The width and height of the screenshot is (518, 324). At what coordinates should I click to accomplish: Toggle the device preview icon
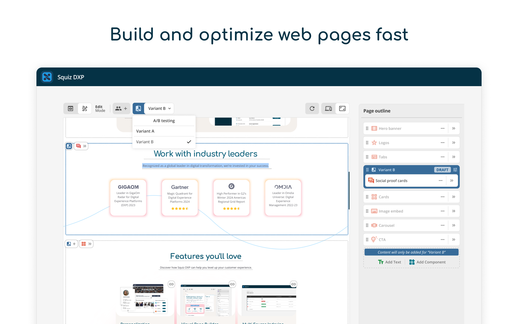coord(328,108)
